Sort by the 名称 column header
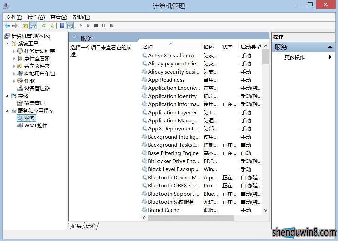The height and width of the screenshot is (241, 338). pyautogui.click(x=171, y=47)
